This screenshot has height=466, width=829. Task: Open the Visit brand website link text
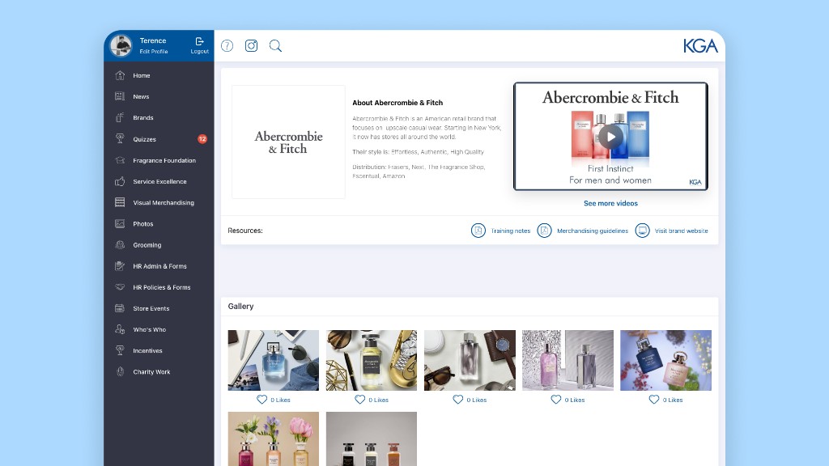point(681,231)
